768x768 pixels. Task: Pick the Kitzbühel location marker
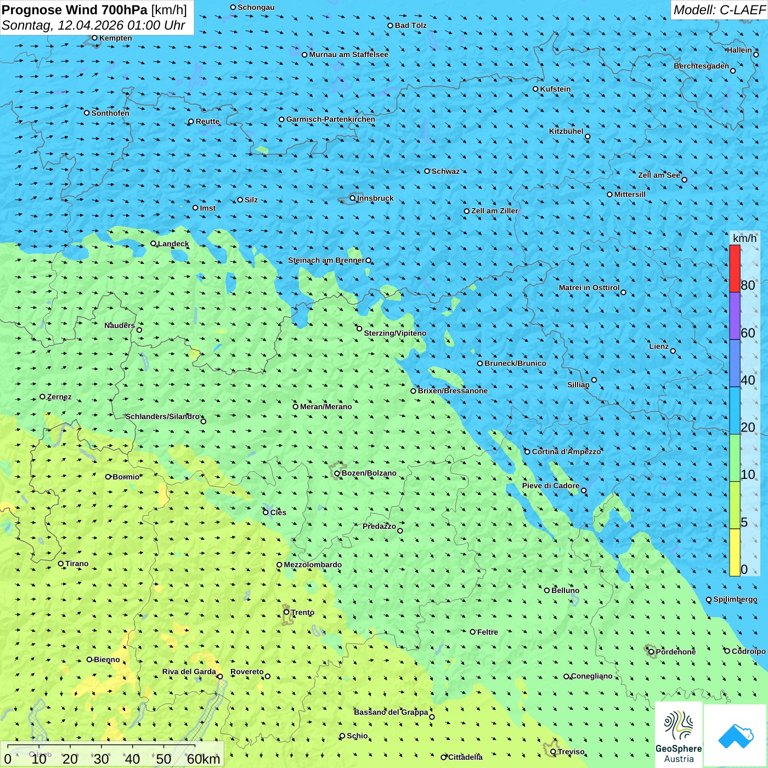588,137
